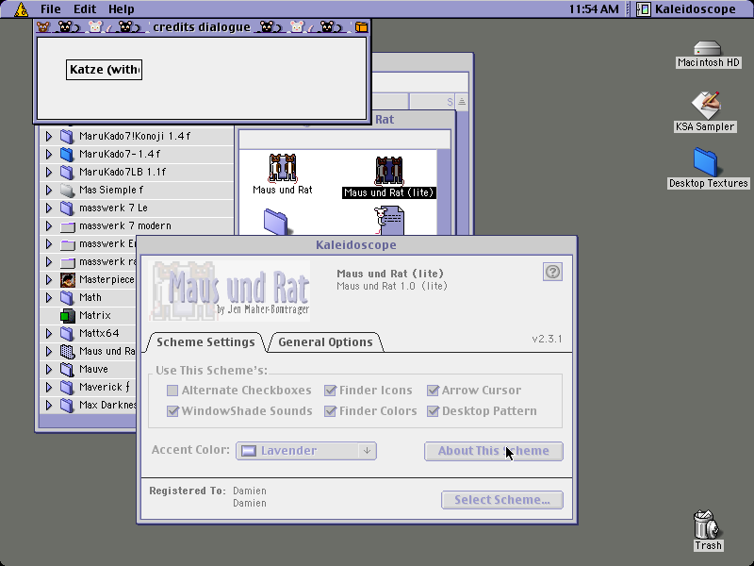The image size is (754, 566).
Task: Click the Lavender color swatch
Action: coord(249,451)
